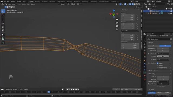
Task: Select the Round bevel mode button
Action: click(x=151, y=93)
